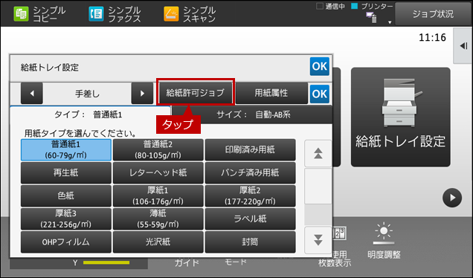Choose paper type 印刷済み用紙

click(250, 149)
